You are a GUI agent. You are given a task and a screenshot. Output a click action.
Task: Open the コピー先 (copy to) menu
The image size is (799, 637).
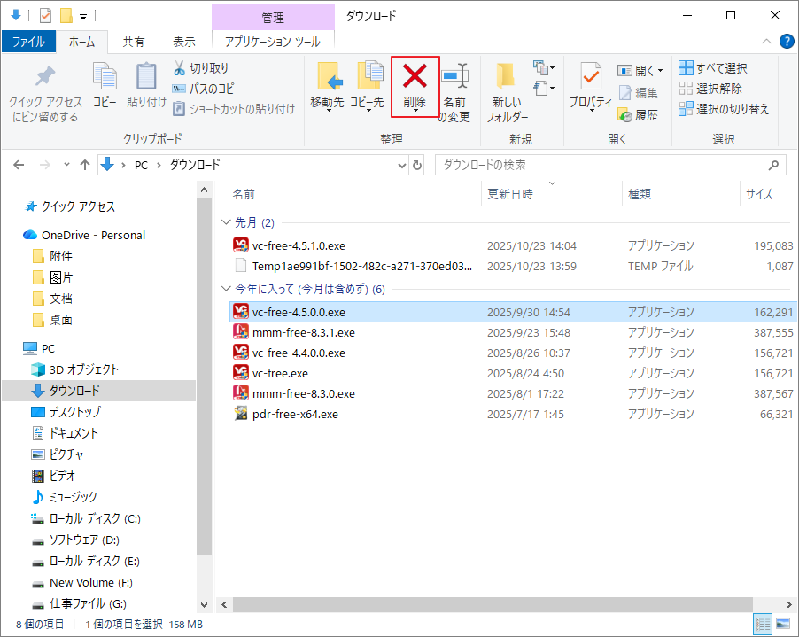tap(367, 86)
